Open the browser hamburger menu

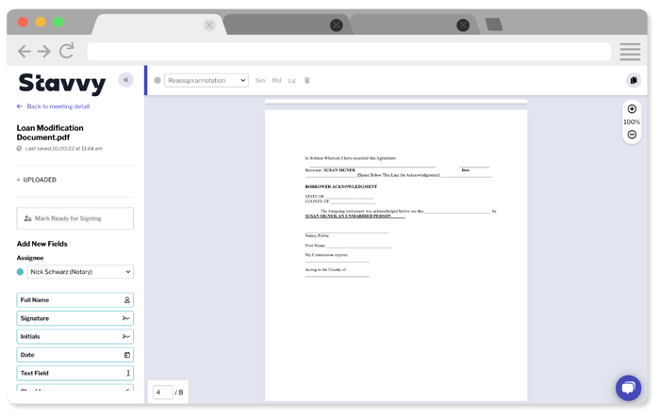(630, 52)
